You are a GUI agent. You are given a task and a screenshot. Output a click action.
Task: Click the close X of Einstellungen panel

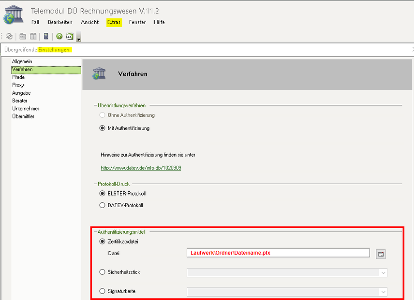tap(412, 49)
